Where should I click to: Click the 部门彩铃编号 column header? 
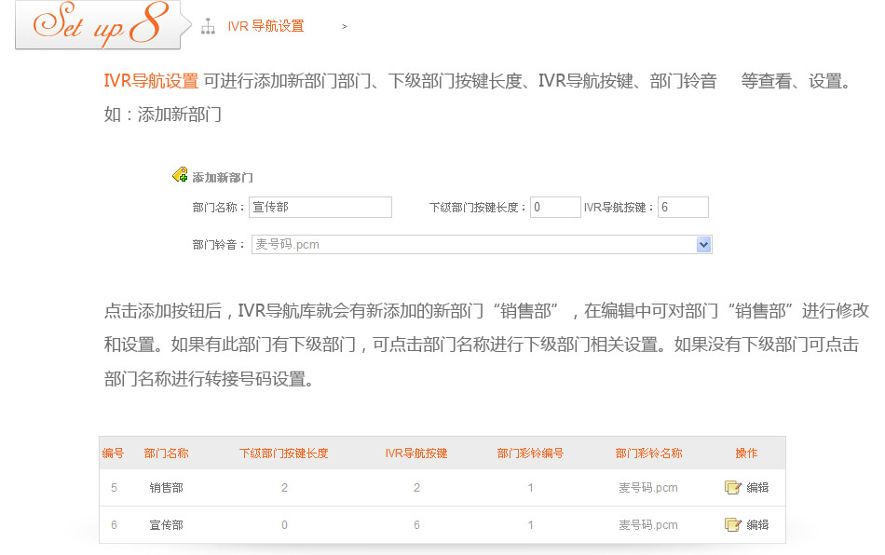(530, 453)
